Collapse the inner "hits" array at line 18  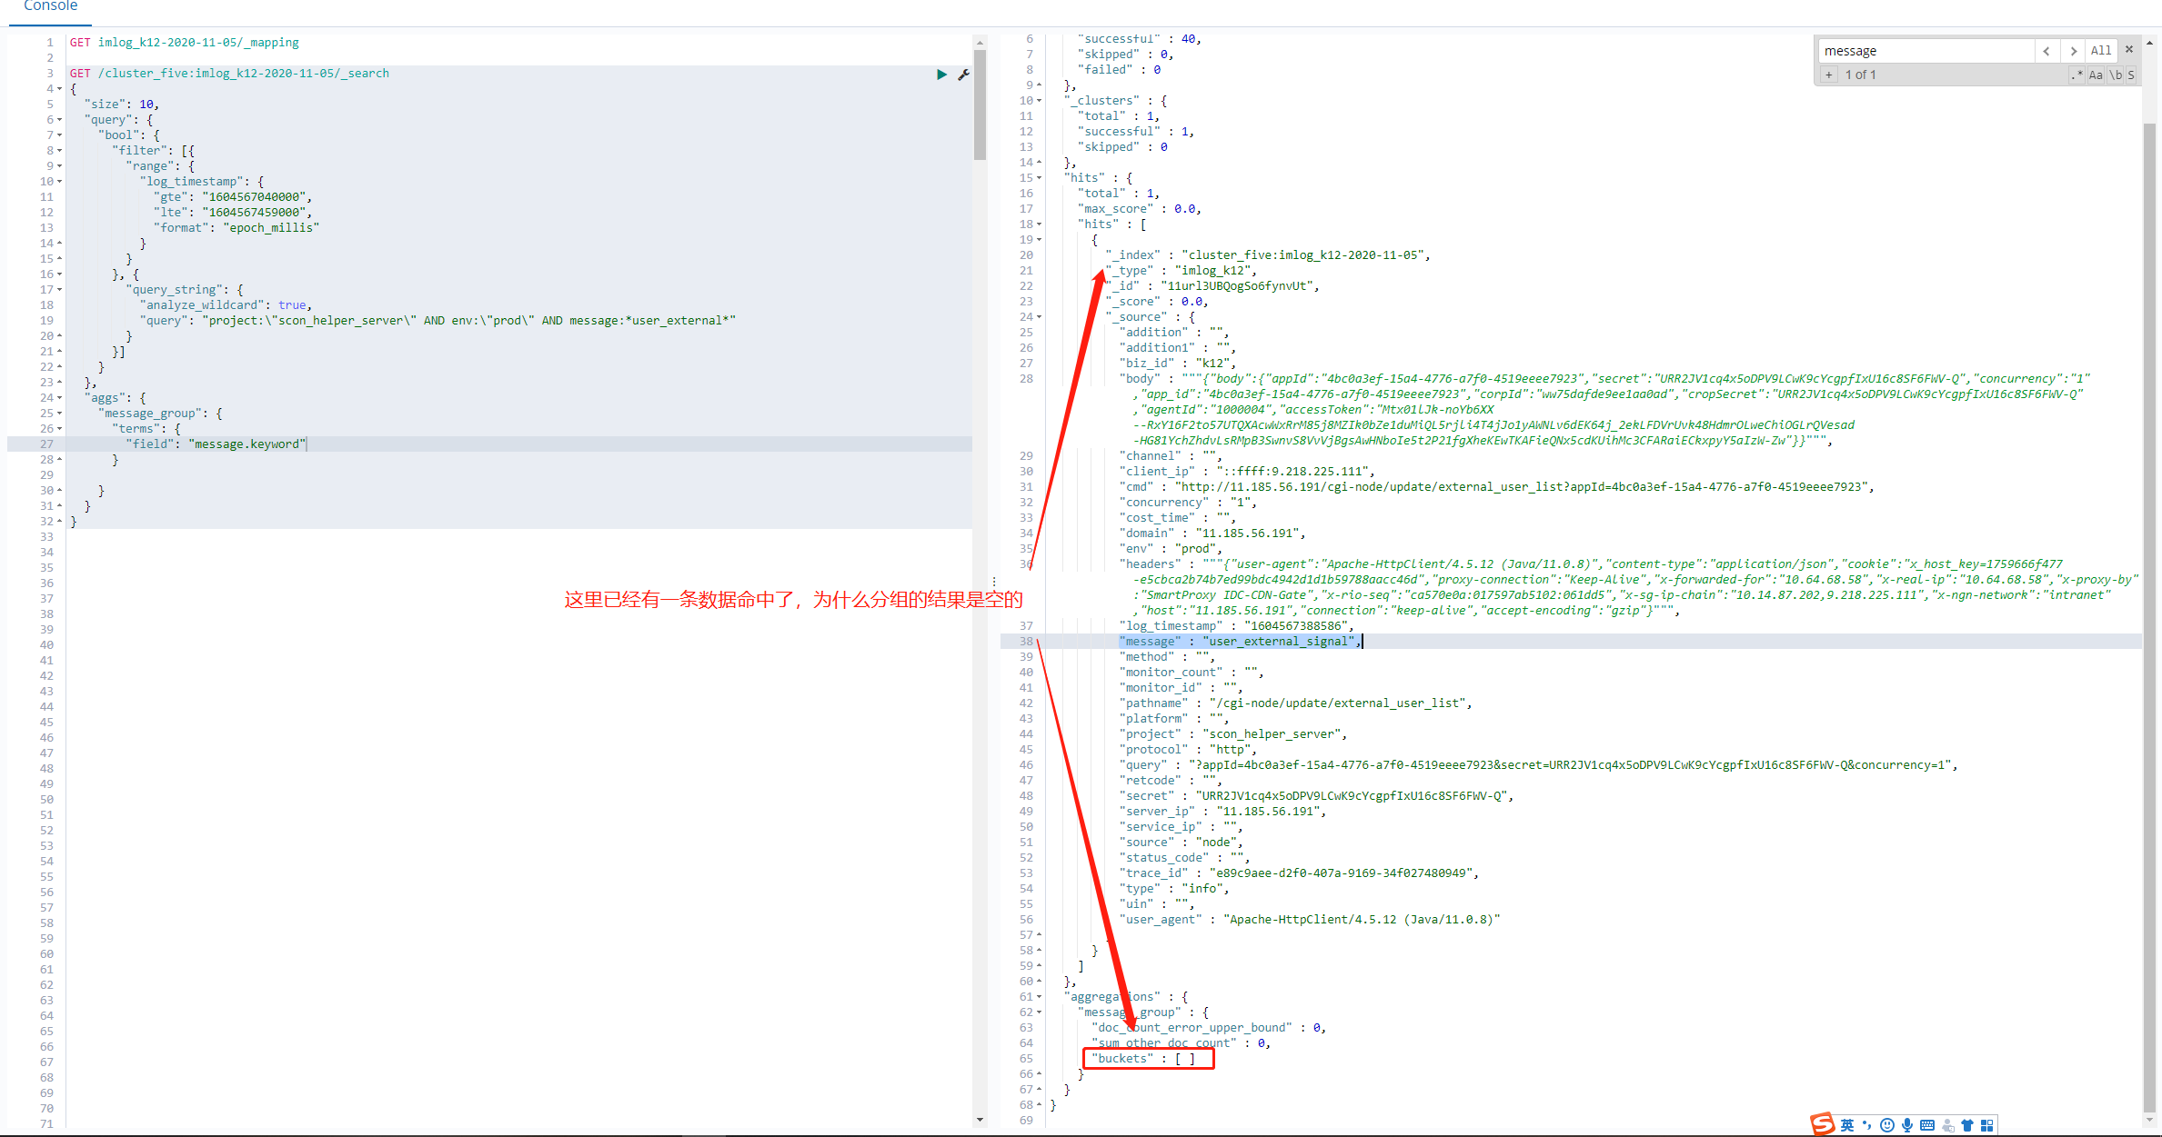point(1040,224)
